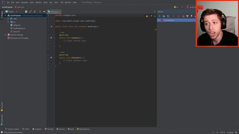Open the Window menu
This screenshot has height=134, width=239.
tap(68, 3)
